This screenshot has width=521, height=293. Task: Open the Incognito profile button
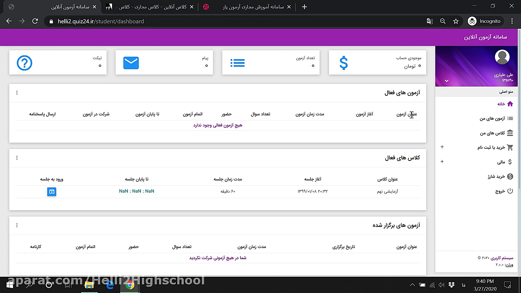pyautogui.click(x=485, y=21)
